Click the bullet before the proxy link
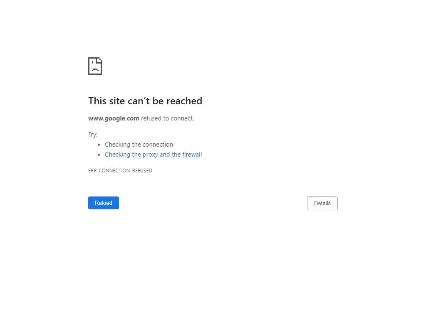This screenshot has width=426, height=319. click(x=99, y=155)
